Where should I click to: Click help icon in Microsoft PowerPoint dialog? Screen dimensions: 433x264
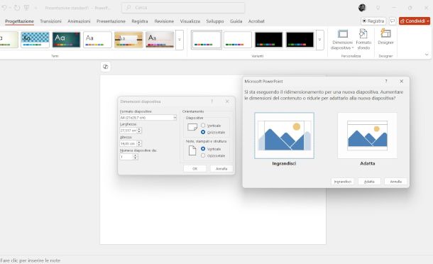(386, 81)
